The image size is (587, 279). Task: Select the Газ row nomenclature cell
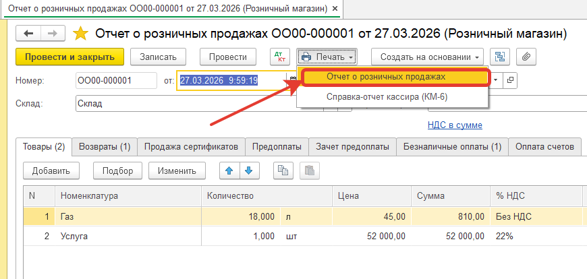[x=128, y=216]
